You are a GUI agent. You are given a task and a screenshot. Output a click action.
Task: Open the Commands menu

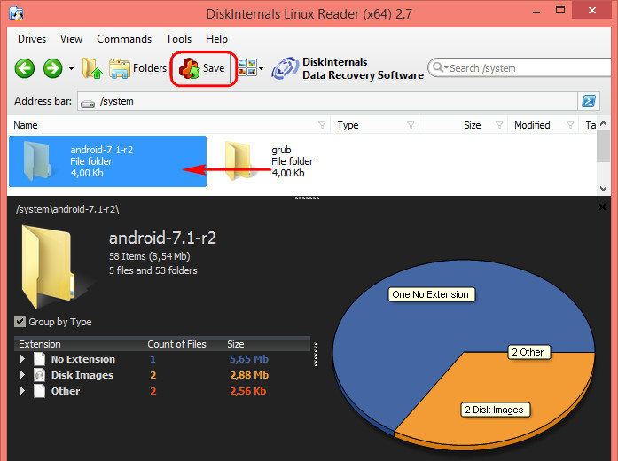[x=124, y=39]
